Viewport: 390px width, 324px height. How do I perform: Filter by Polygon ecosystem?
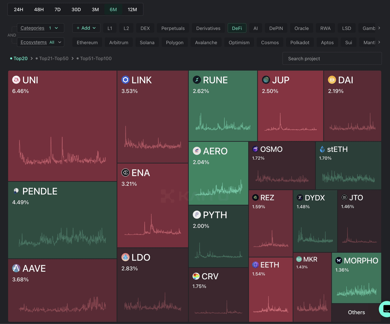pyautogui.click(x=175, y=43)
